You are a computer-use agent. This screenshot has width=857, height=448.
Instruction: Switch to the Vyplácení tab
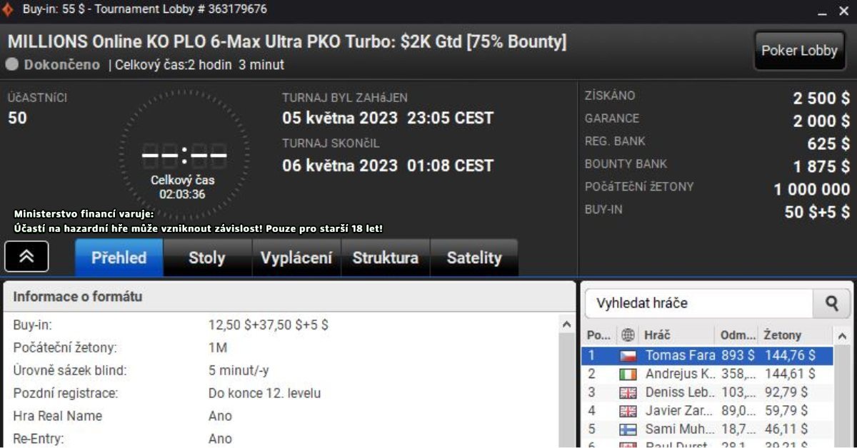pyautogui.click(x=296, y=258)
